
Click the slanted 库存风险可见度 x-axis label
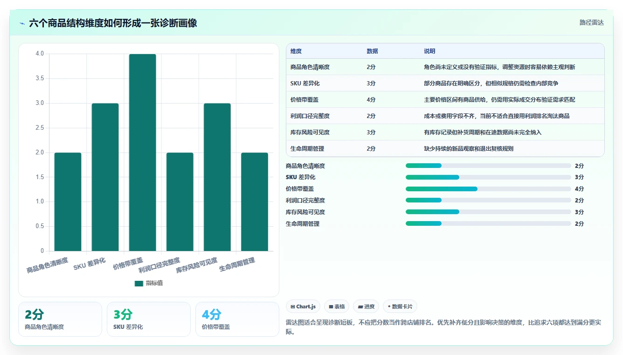pos(197,265)
